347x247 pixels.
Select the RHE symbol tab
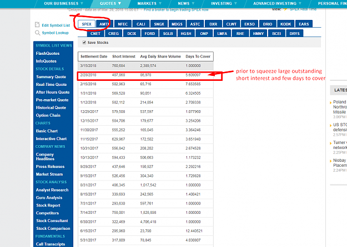coord(240,34)
